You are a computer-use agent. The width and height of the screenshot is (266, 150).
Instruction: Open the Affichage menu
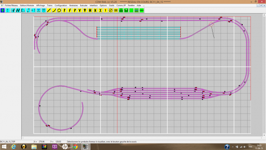click(x=41, y=5)
